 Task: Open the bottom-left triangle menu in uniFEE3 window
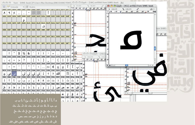coord(108,65)
